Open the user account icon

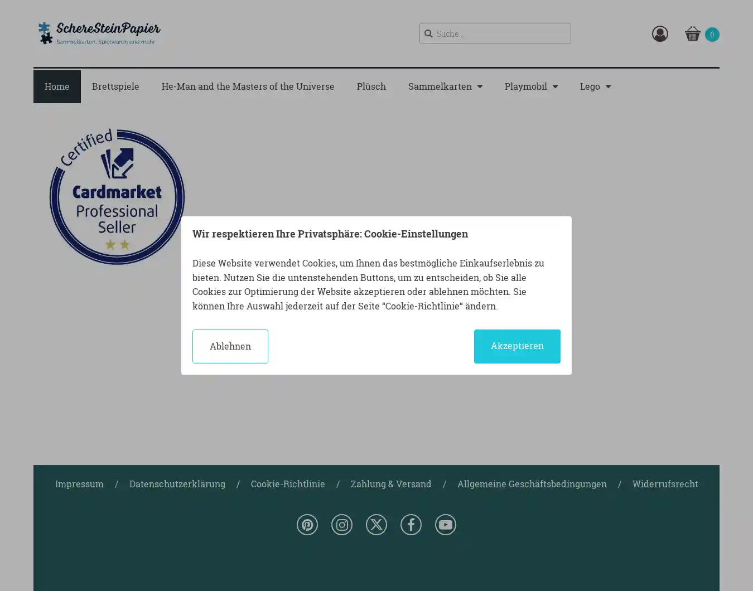(660, 34)
